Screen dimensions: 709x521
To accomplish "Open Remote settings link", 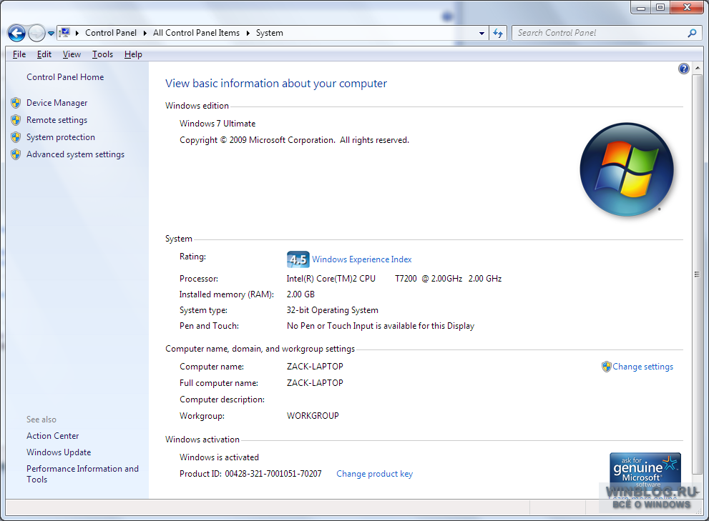I will click(x=57, y=120).
